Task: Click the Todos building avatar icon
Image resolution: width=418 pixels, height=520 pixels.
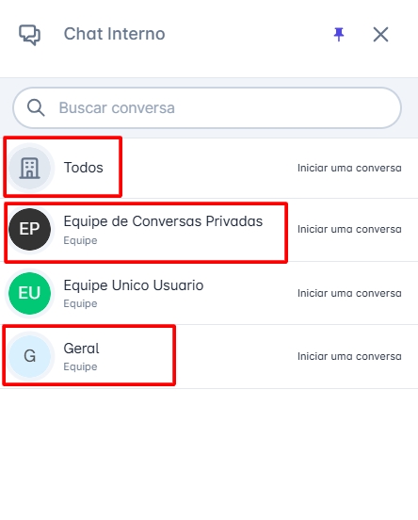Action: coord(29,168)
